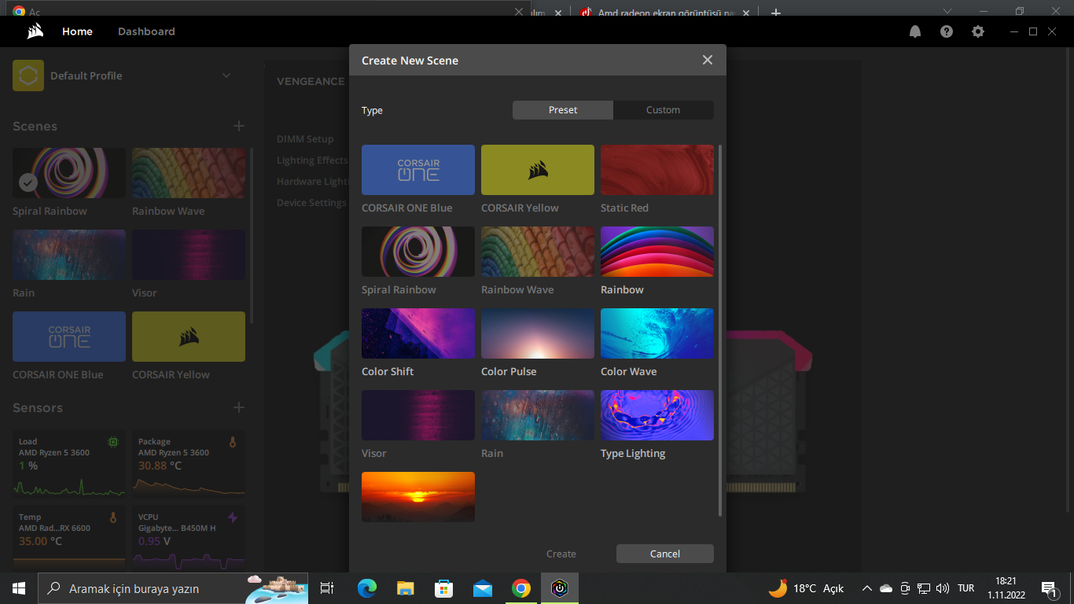Switch scene type to Custom
The width and height of the screenshot is (1074, 604).
(x=663, y=110)
